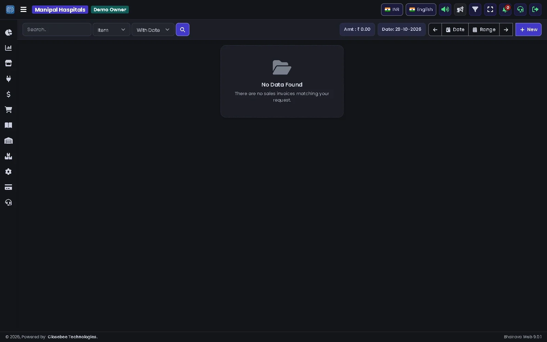Toggle the sound speaker icon in header
The width and height of the screenshot is (547, 342).
point(445,10)
